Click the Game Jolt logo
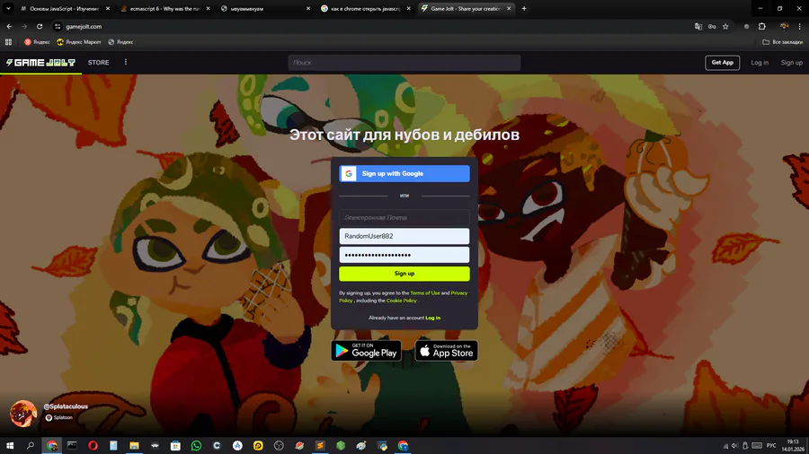This screenshot has width=809, height=454. coord(40,62)
